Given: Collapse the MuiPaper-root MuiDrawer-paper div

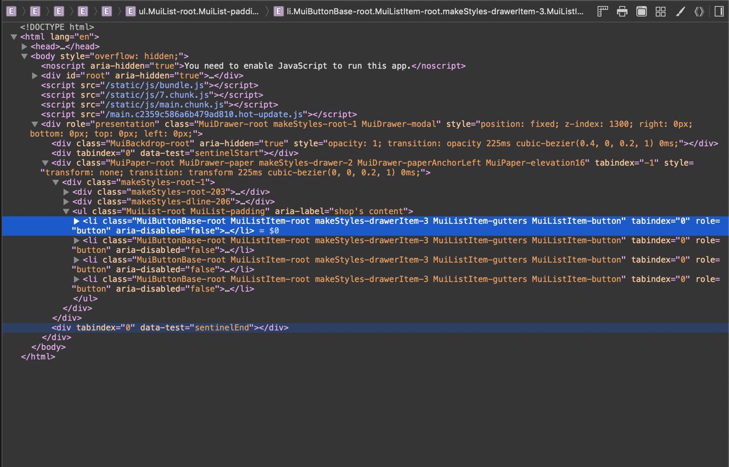Looking at the screenshot, I should click(x=46, y=163).
